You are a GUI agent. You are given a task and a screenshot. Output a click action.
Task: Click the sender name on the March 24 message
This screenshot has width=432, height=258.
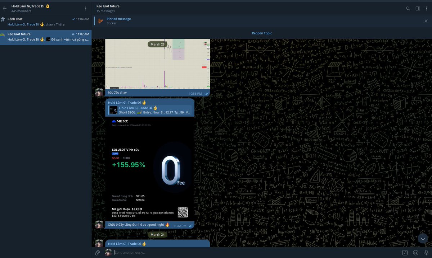127,243
